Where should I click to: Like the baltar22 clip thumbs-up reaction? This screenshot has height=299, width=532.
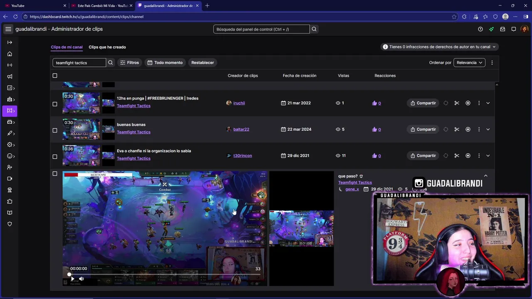374,129
